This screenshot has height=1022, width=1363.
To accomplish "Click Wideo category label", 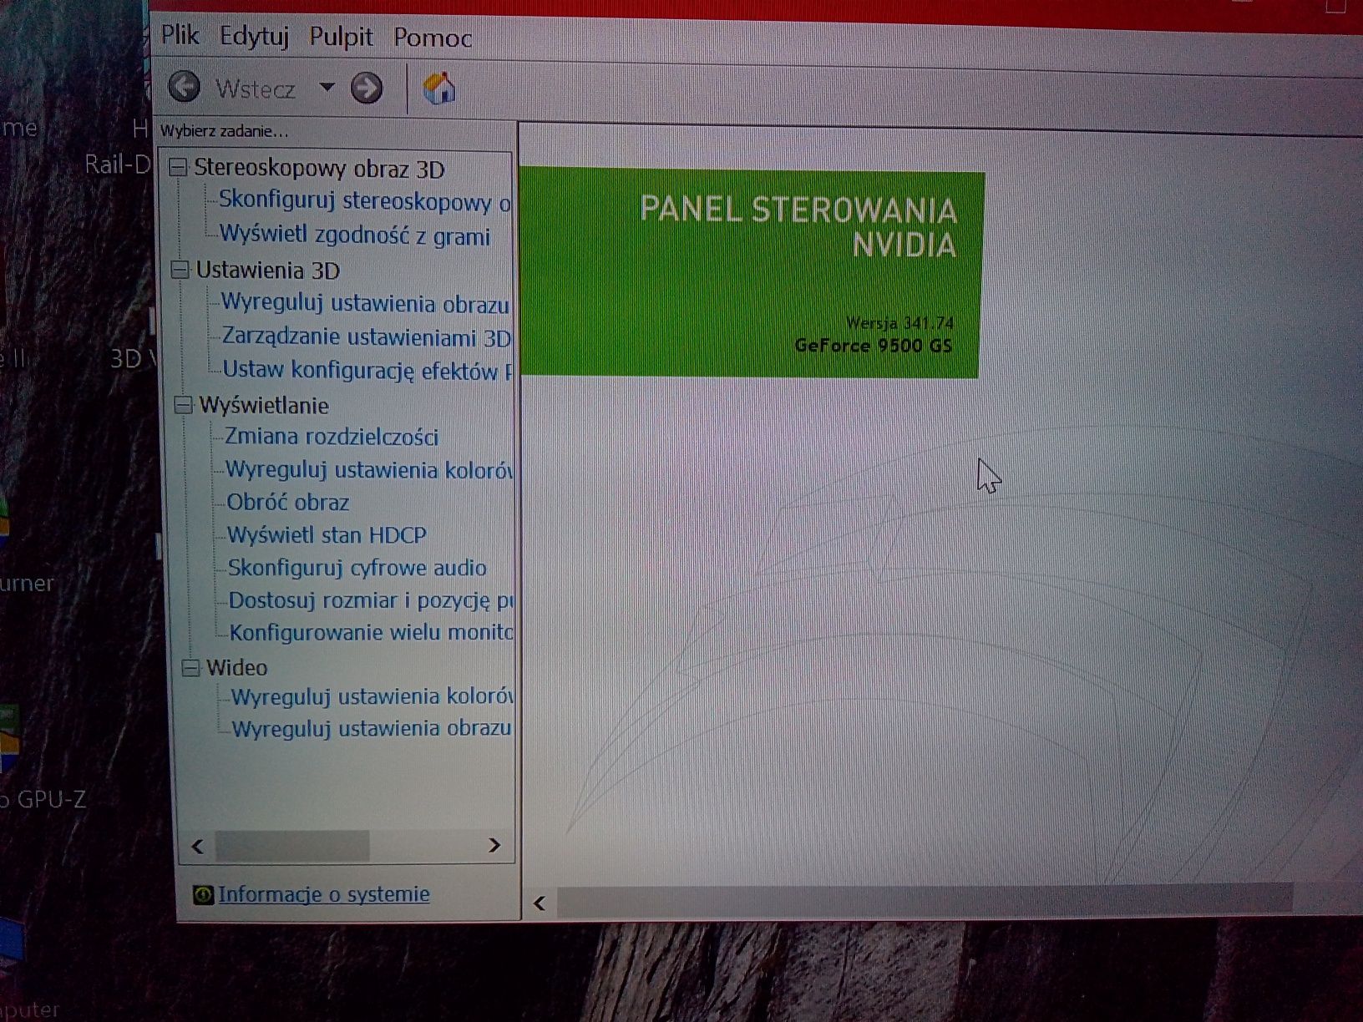I will tap(237, 667).
